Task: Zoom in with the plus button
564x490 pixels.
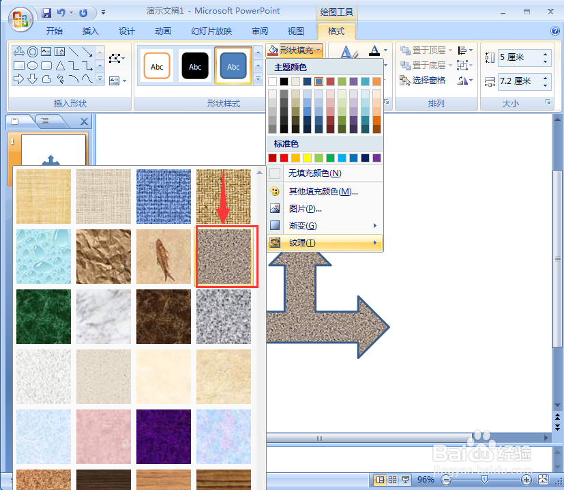Action: [526, 480]
